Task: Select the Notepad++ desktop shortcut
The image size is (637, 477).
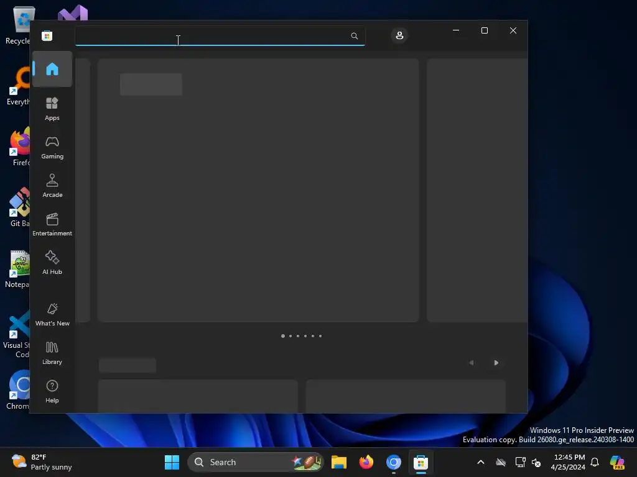Action: [18, 270]
